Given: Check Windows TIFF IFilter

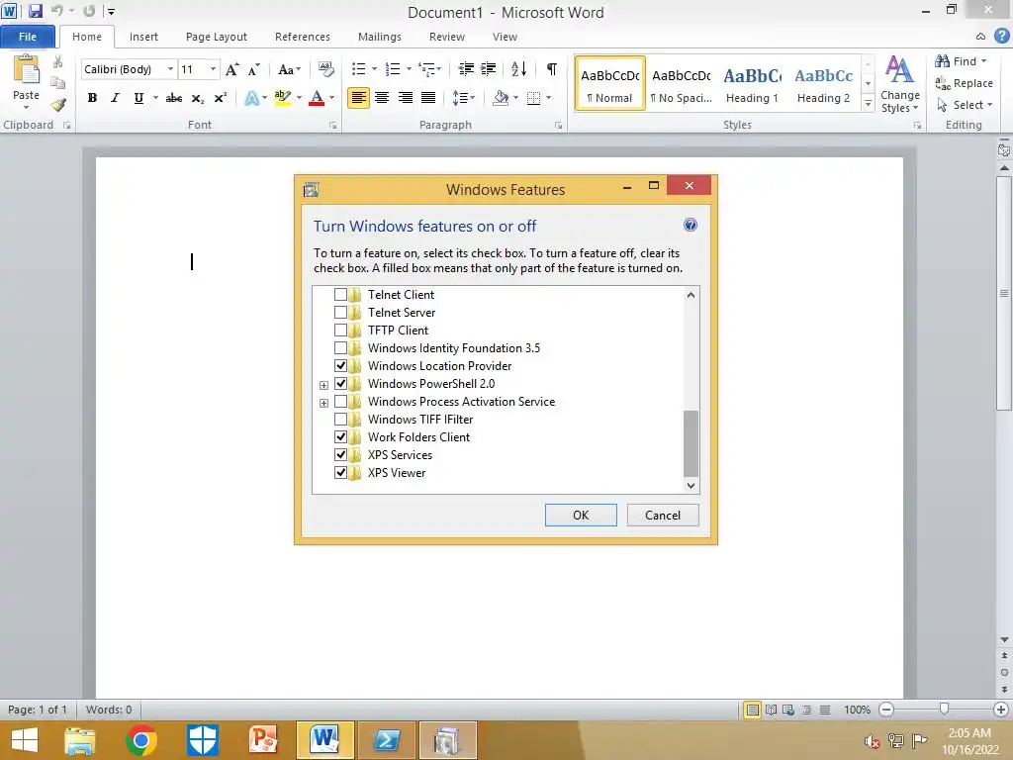Looking at the screenshot, I should click(340, 420).
